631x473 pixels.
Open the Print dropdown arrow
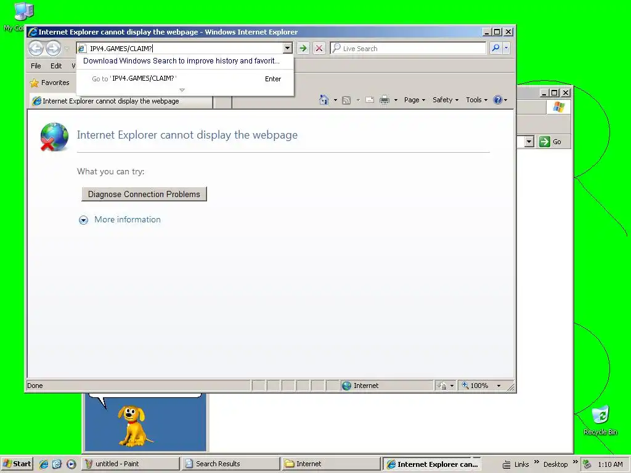click(x=396, y=100)
